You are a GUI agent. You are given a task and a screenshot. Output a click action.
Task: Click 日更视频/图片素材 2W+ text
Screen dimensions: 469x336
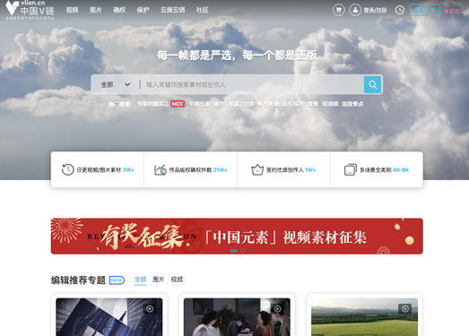pyautogui.click(x=105, y=170)
